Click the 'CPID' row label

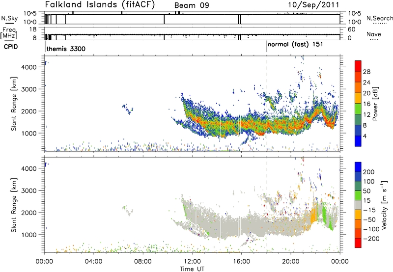pos(11,47)
